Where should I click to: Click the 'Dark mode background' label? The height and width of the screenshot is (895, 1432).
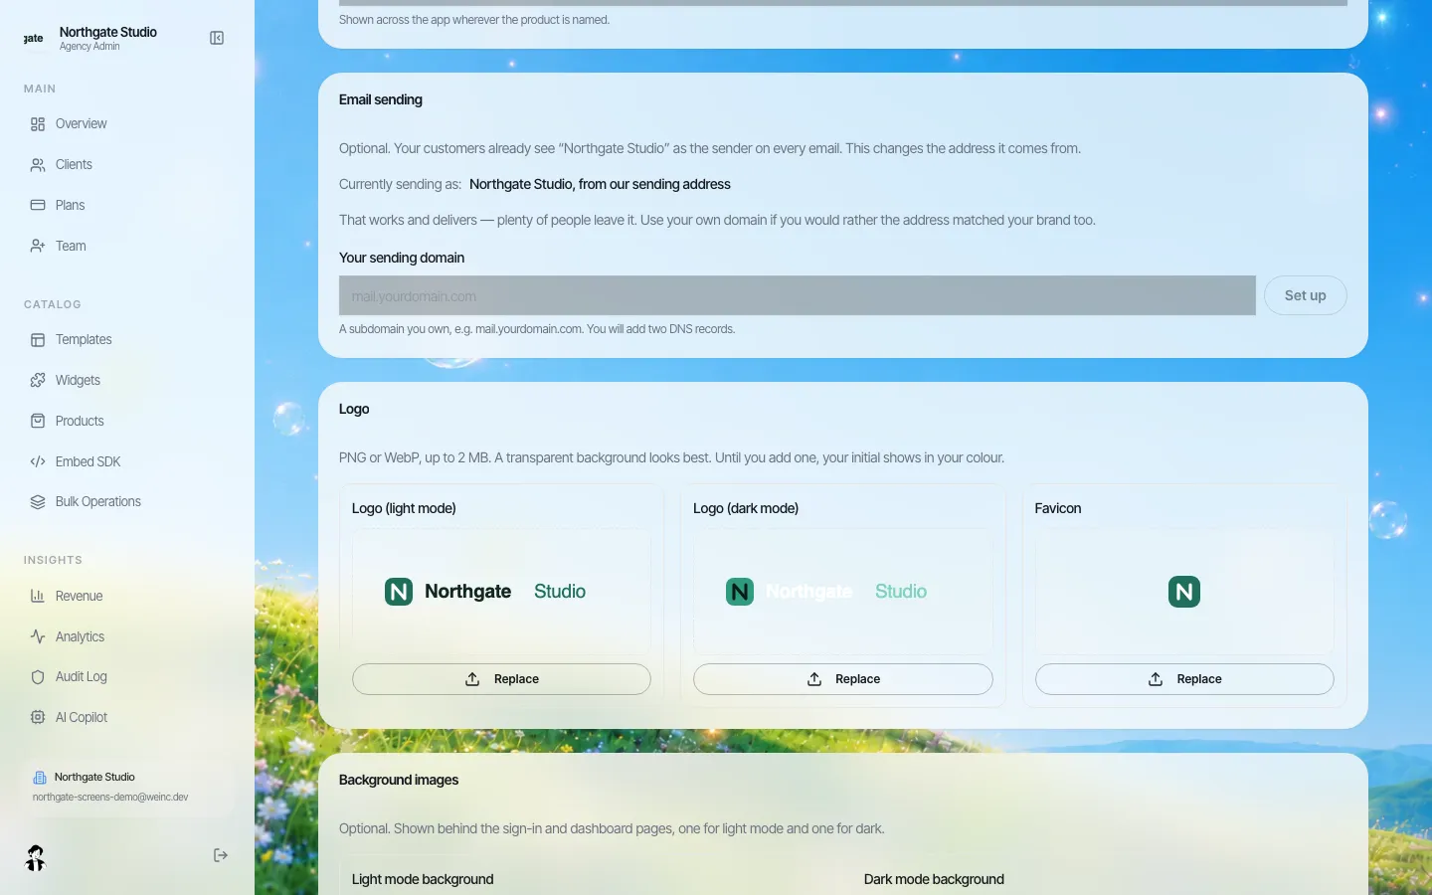(x=934, y=879)
